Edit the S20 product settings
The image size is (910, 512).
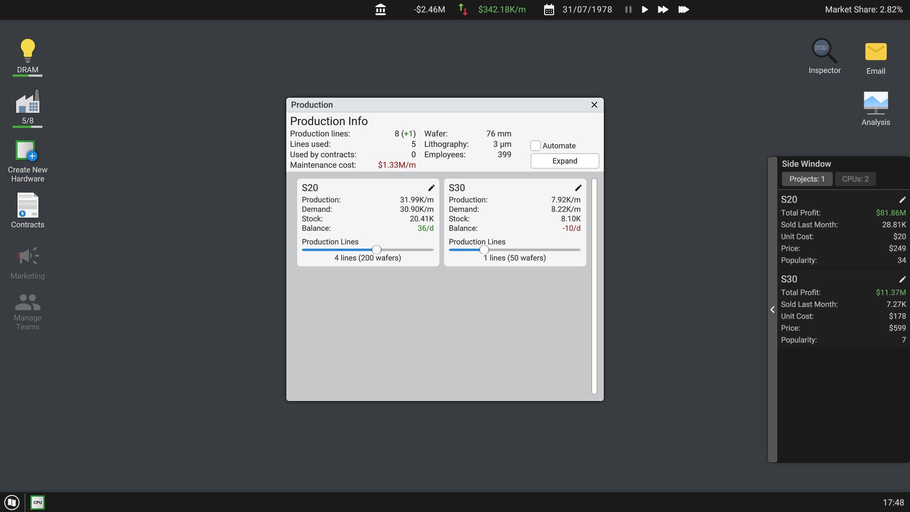[x=431, y=188]
